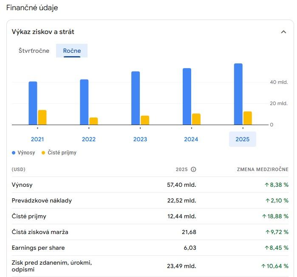Click the Čistá zisková marža row label
The width and height of the screenshot is (297, 277).
click(x=40, y=232)
